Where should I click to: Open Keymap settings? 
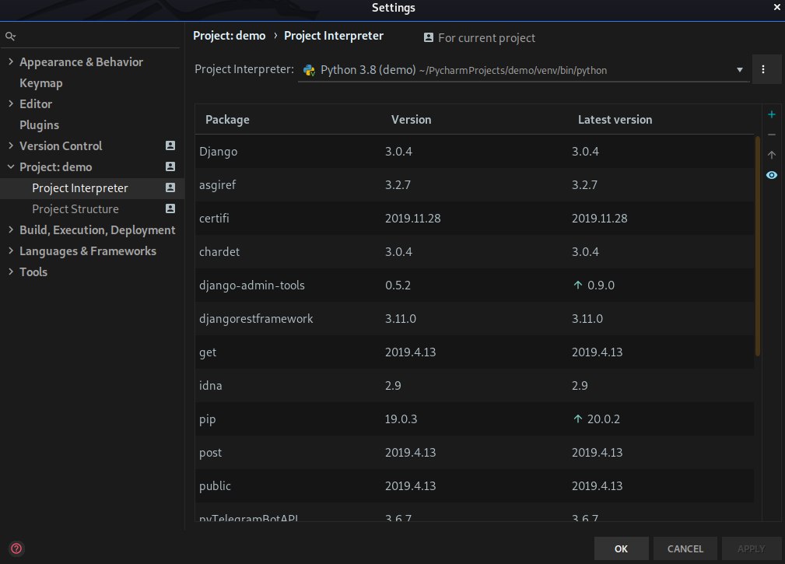click(x=41, y=83)
